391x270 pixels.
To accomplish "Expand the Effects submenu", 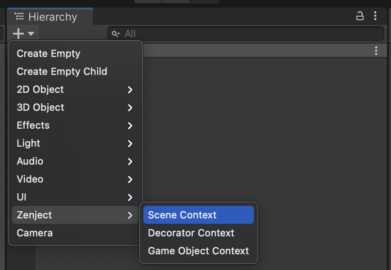I will [130, 126].
